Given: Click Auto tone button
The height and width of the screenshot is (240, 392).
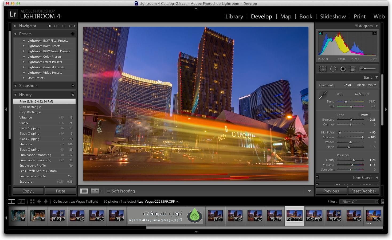Looking at the screenshot, I should (364, 115).
